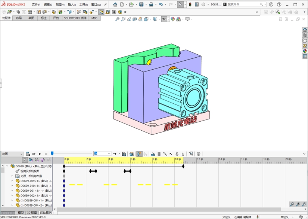
Task: Open Motion Study Properties gear
Action: pyautogui.click(x=199, y=154)
